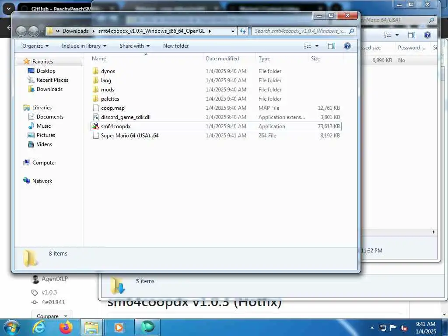Open Firefox from the taskbar
Screen dimensions: 448x336
tap(66, 327)
